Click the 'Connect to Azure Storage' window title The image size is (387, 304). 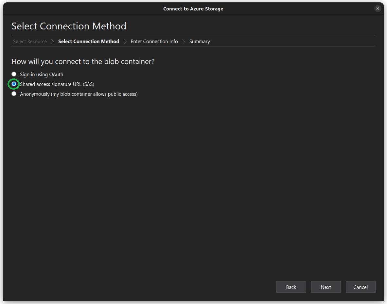click(193, 9)
